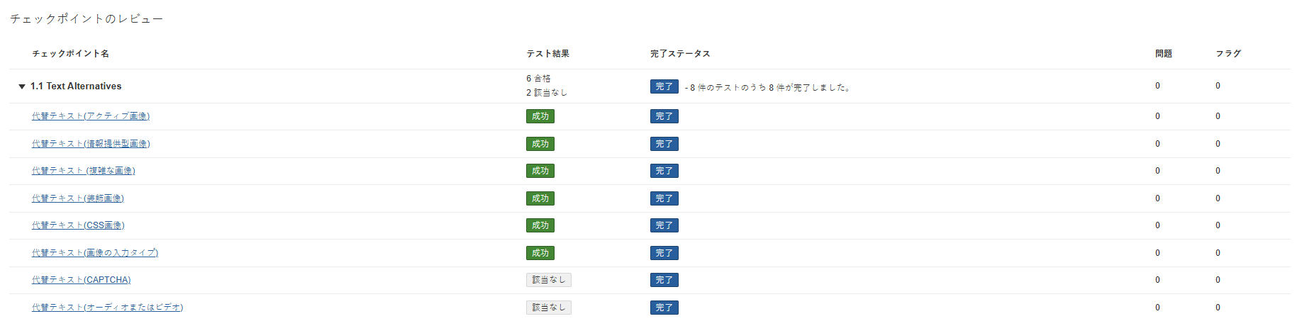Click the 該当なし badge for オーディオまたはビデオ row

pyautogui.click(x=548, y=308)
